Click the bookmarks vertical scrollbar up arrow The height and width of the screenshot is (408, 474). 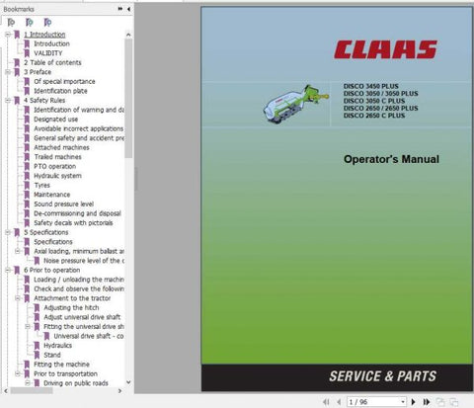128,35
